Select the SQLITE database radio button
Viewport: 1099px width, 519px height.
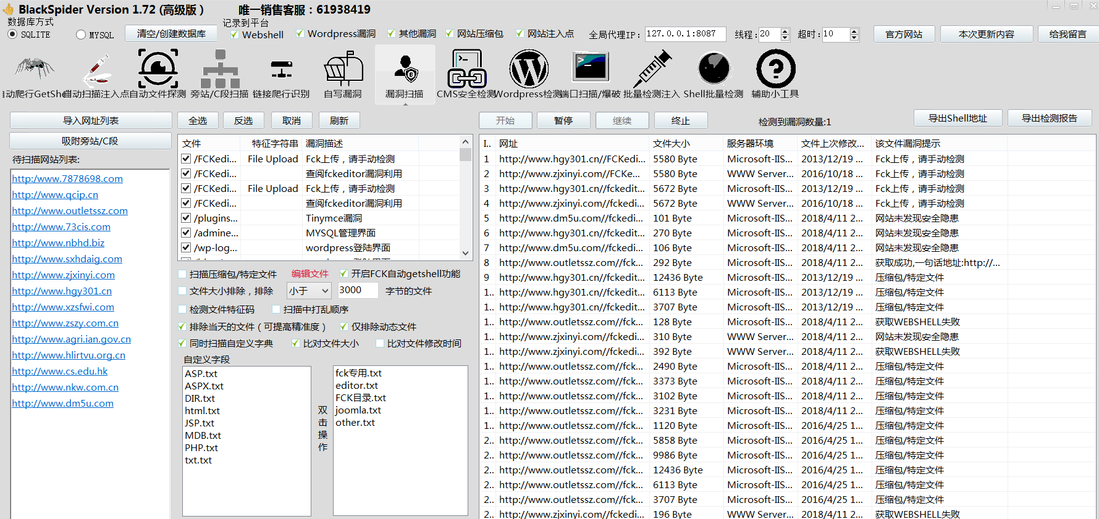(12, 35)
